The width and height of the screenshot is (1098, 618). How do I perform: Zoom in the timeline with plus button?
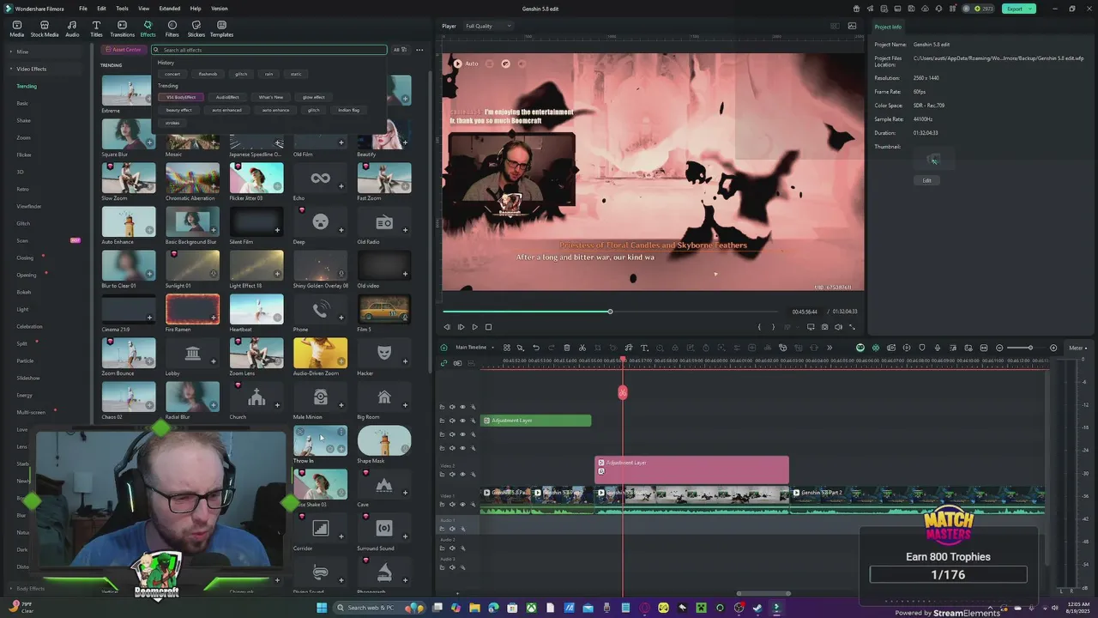tap(1053, 348)
